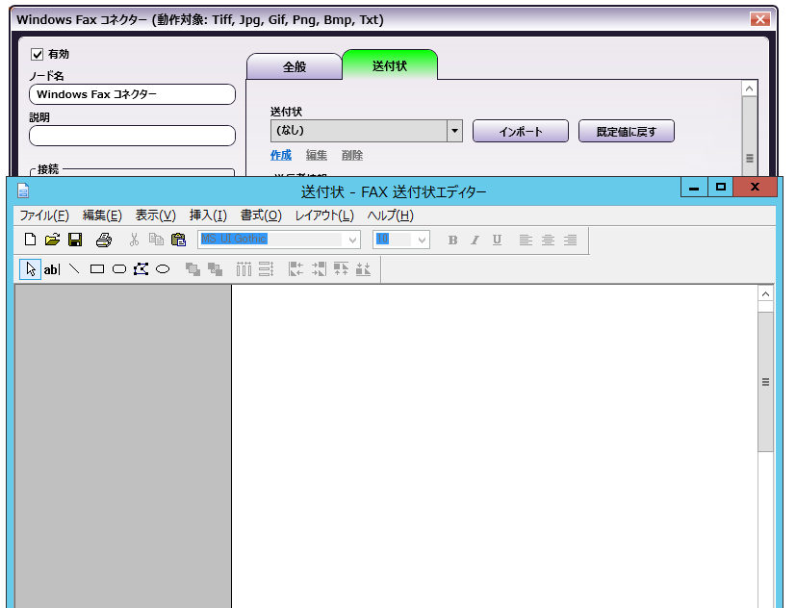Select the ellipse tool
The image size is (796, 608).
pyautogui.click(x=163, y=269)
